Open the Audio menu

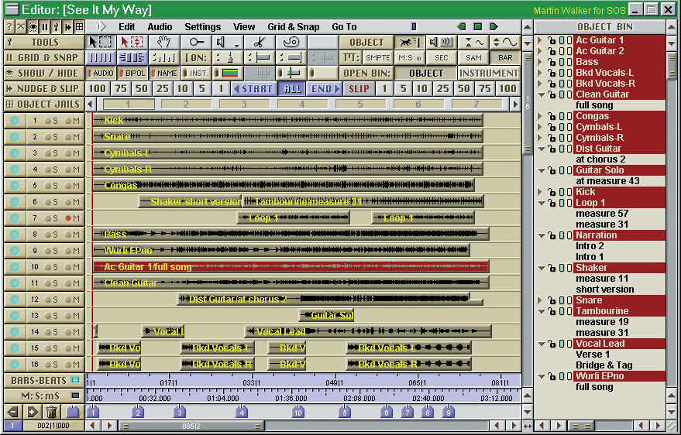160,26
